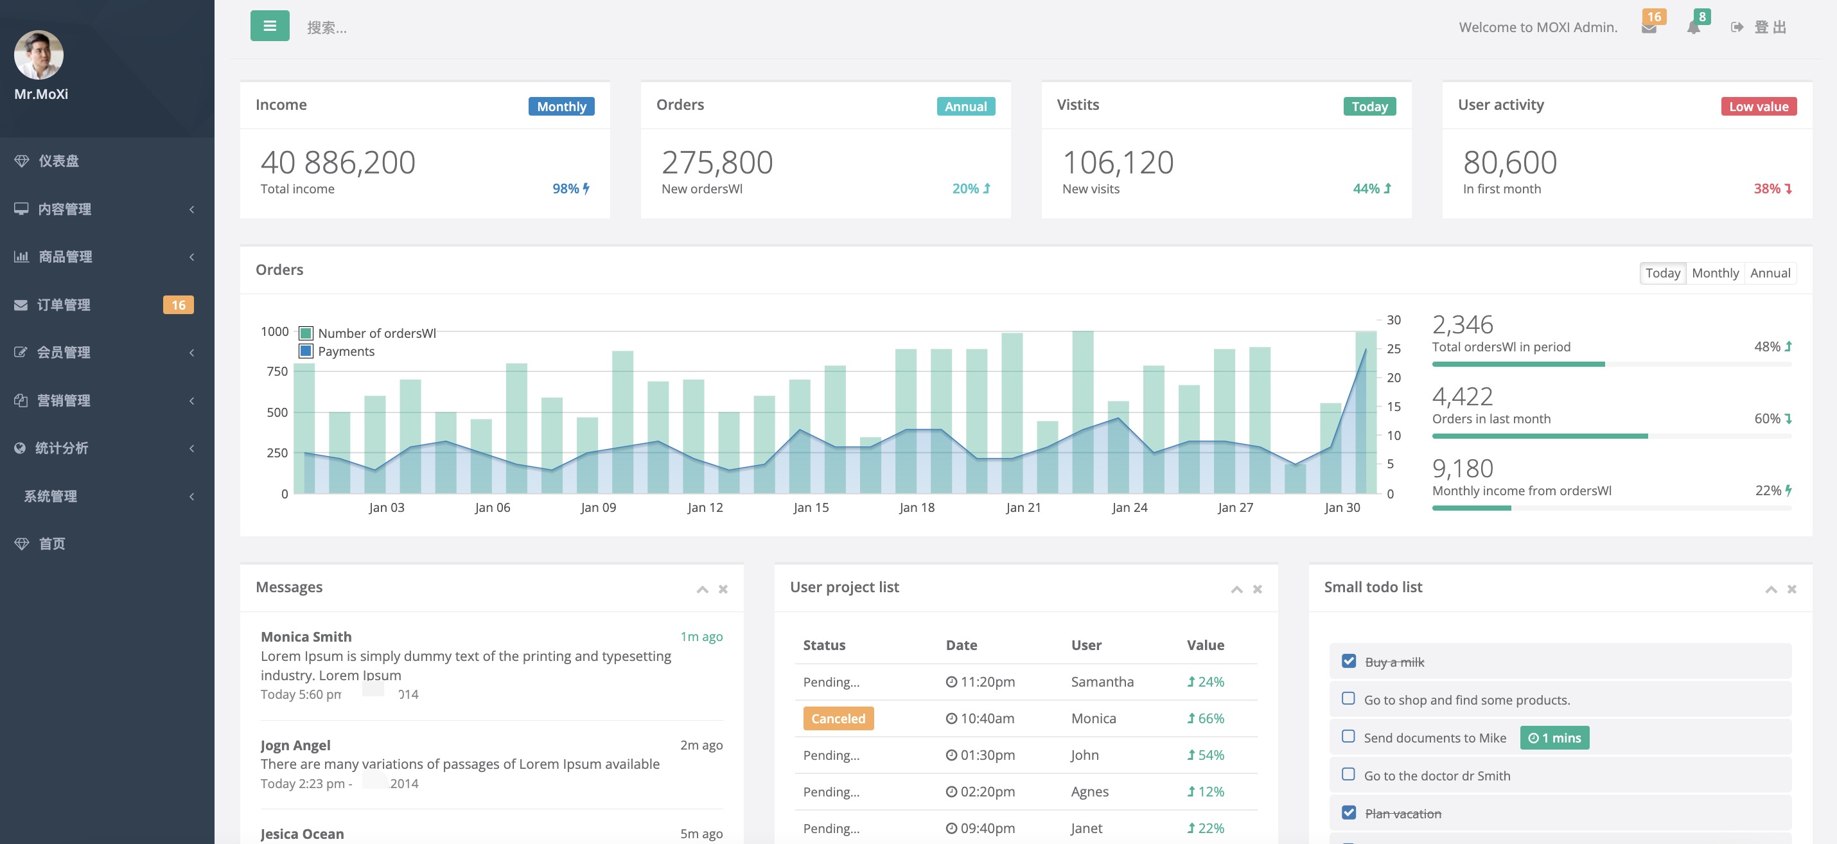Expand the 统计分析 submenu chevron
Screen dimensions: 1837x844
(192, 448)
